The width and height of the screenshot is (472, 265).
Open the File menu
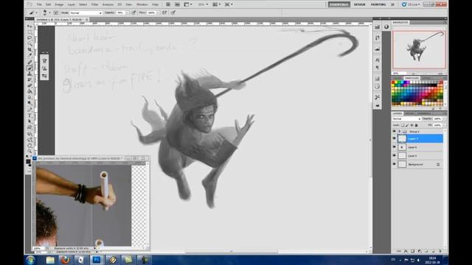tap(39, 4)
